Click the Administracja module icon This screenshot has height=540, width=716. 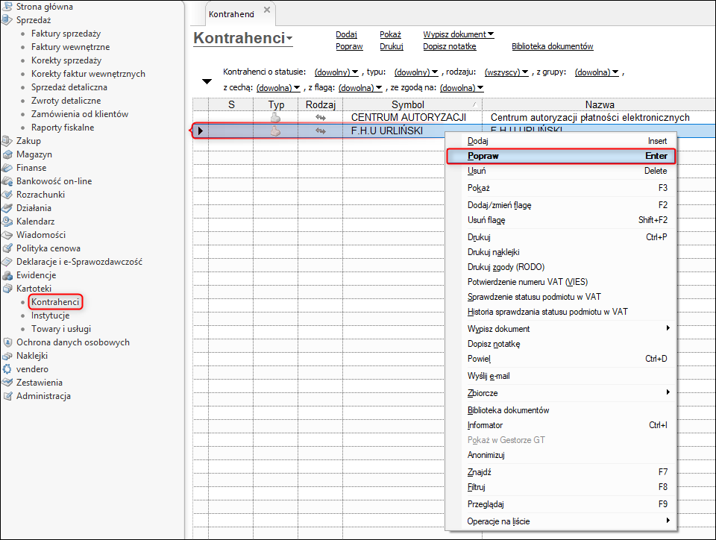[7, 396]
